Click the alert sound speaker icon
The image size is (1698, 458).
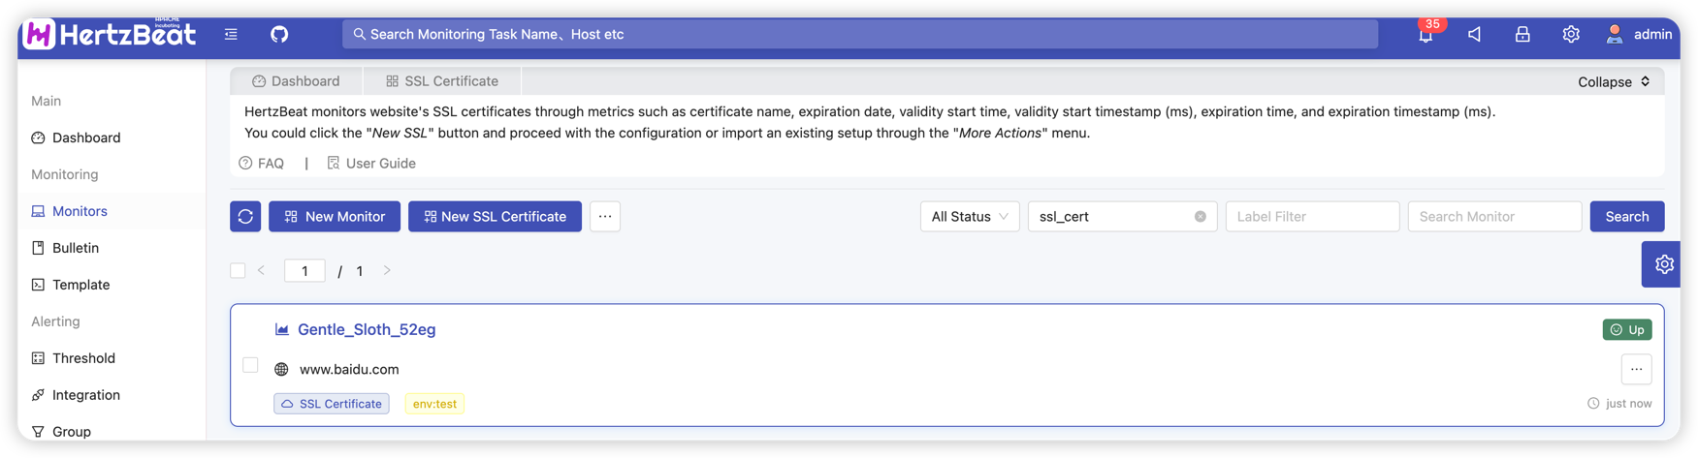pyautogui.click(x=1474, y=35)
